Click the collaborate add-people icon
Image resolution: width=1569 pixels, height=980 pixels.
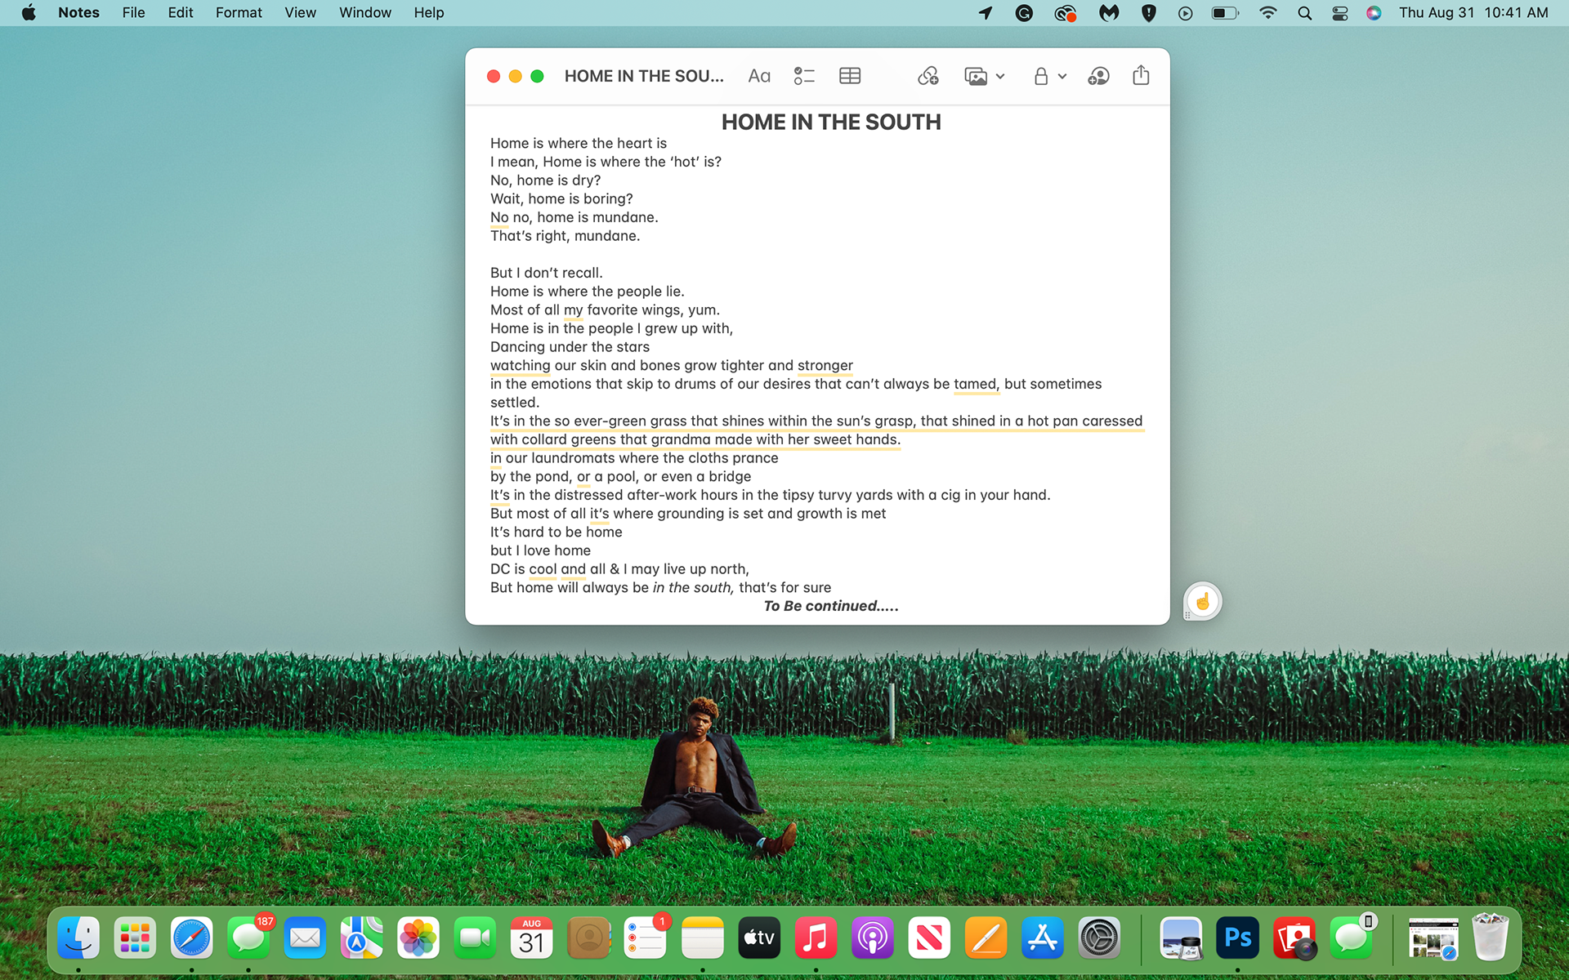point(1098,76)
